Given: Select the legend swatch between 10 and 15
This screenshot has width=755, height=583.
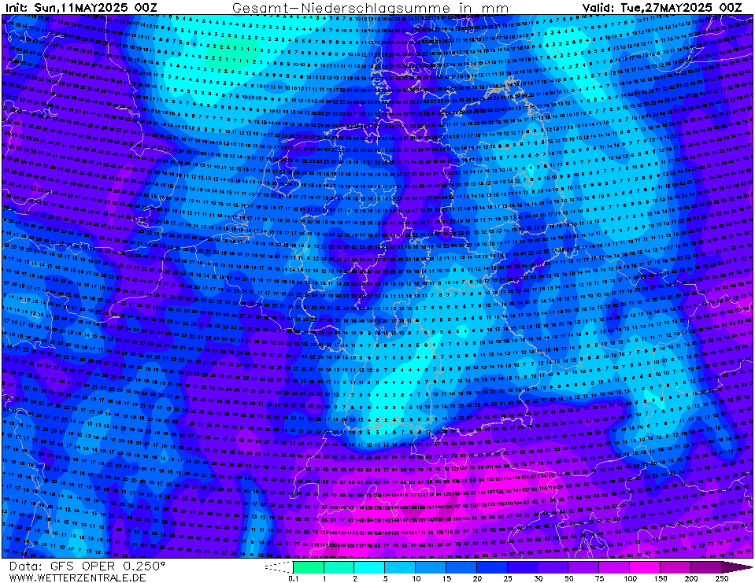Looking at the screenshot, I should tap(431, 567).
